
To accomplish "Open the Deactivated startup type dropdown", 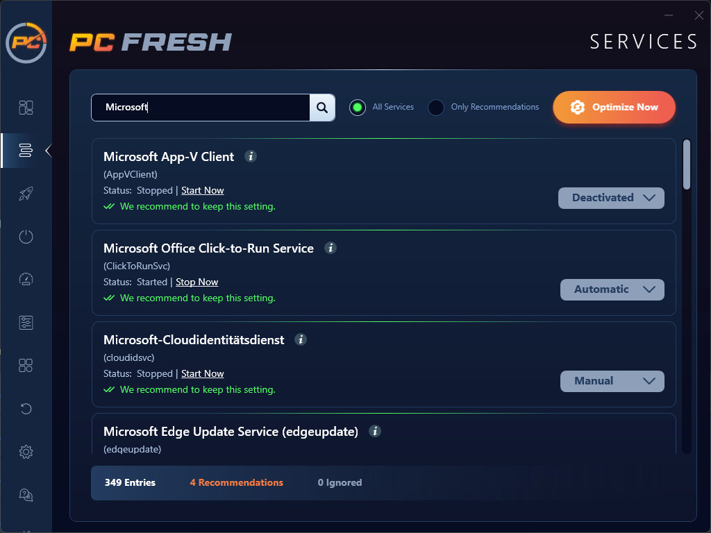I will click(x=611, y=198).
